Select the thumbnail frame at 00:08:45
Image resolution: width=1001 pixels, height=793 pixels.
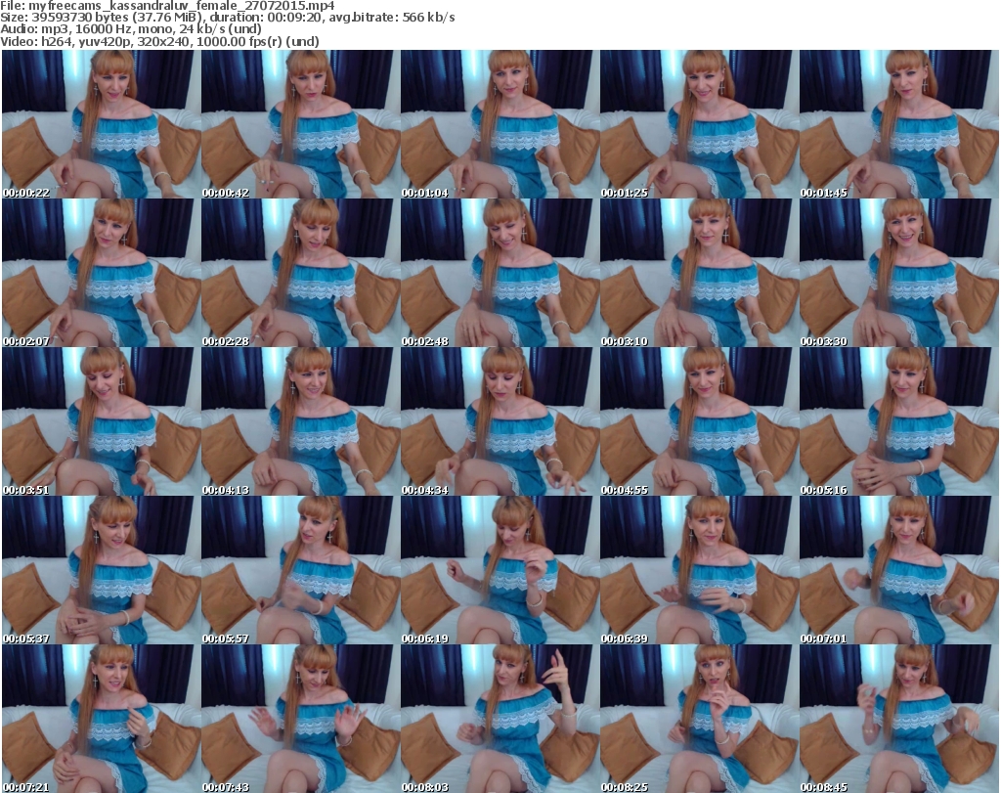899,719
